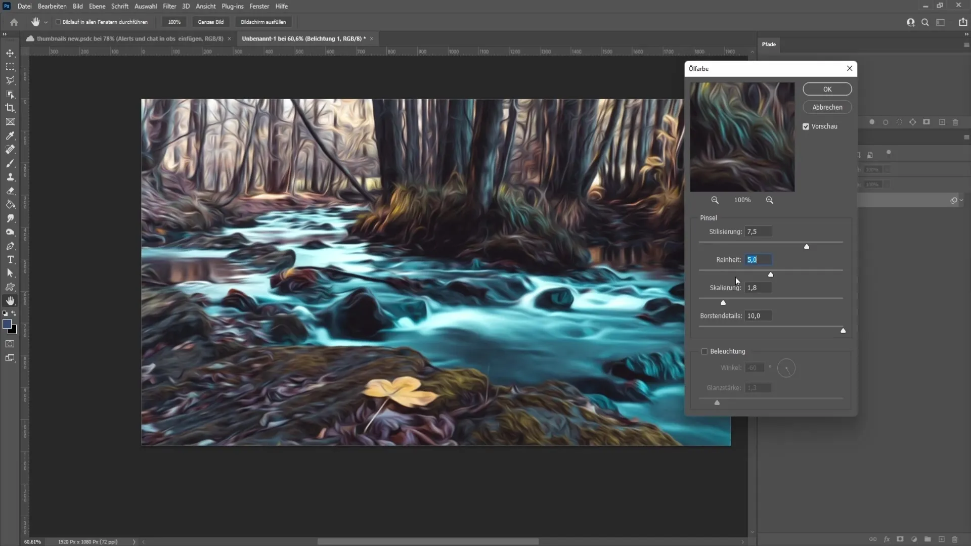The image size is (971, 546).
Task: Open status bar info arrow
Action: click(134, 542)
